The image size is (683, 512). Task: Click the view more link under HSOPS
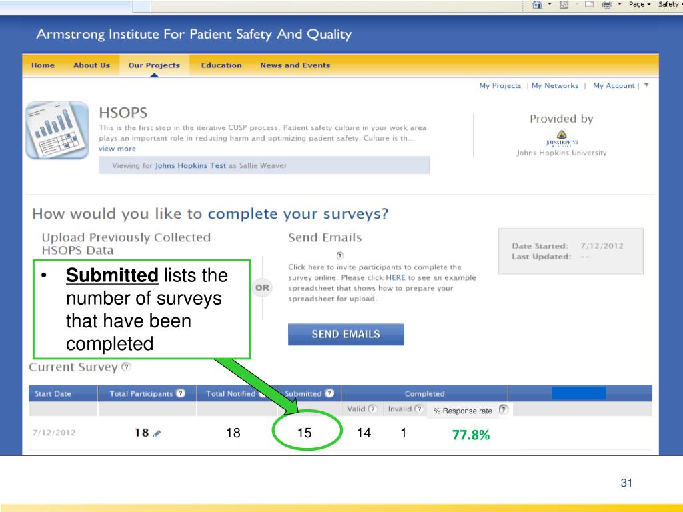point(117,149)
